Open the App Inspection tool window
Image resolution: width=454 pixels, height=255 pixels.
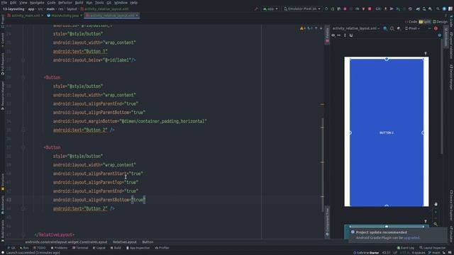pyautogui.click(x=138, y=248)
